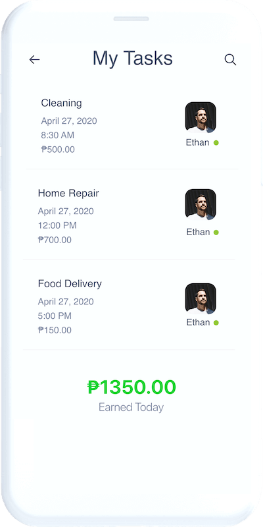Tap the My Tasks title

pos(133,58)
